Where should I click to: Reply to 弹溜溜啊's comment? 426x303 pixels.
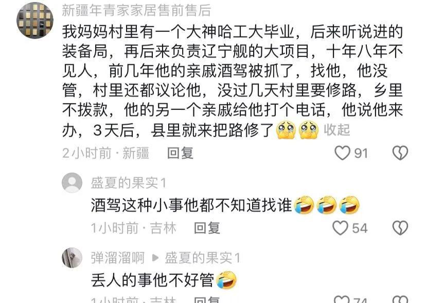(x=207, y=300)
